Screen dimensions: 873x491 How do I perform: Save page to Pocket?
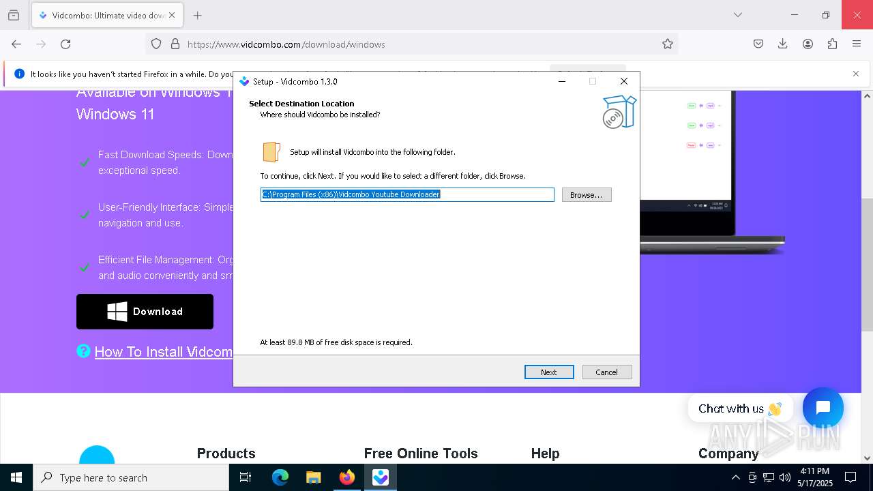[x=758, y=44]
